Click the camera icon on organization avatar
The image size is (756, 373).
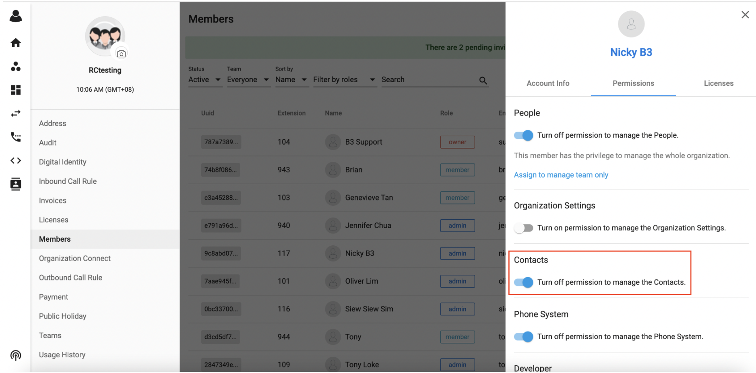[x=121, y=54]
